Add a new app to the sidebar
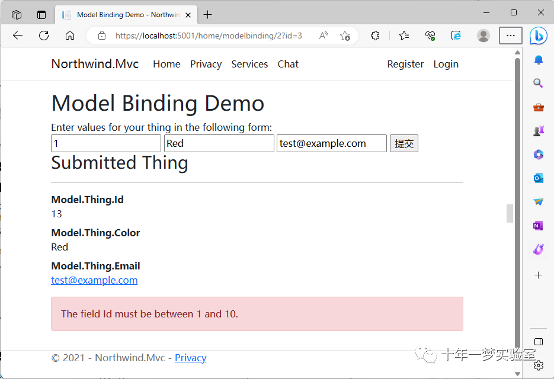 538,275
